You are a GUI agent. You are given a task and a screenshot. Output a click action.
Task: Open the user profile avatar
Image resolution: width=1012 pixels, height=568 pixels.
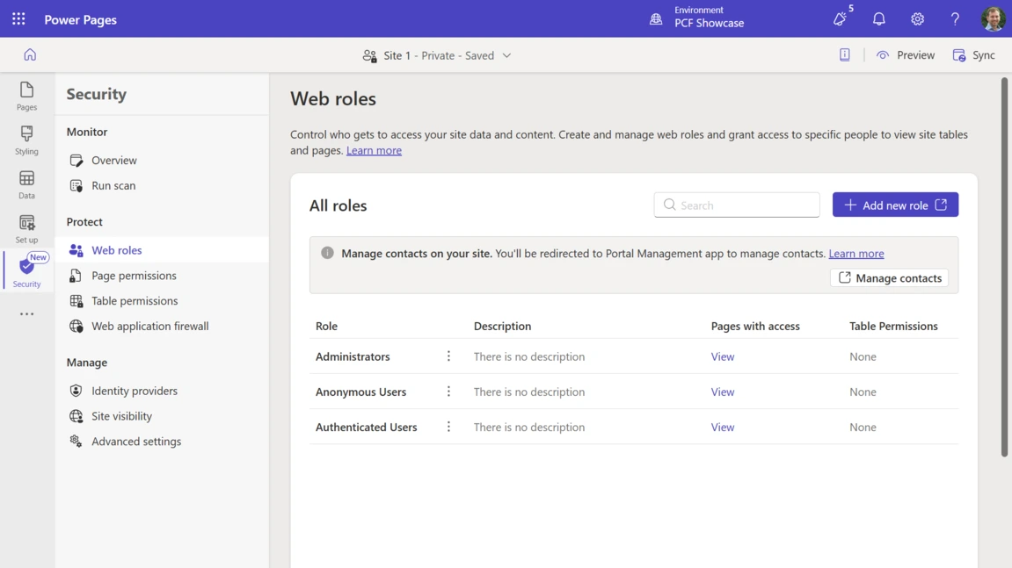click(993, 18)
